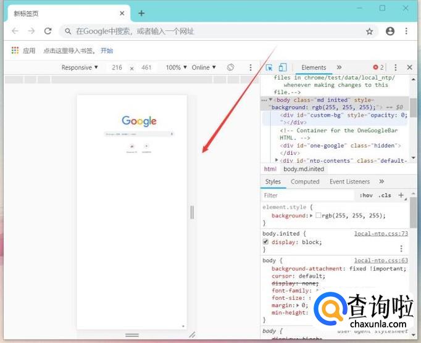Collapse the body element tree node

[270, 99]
